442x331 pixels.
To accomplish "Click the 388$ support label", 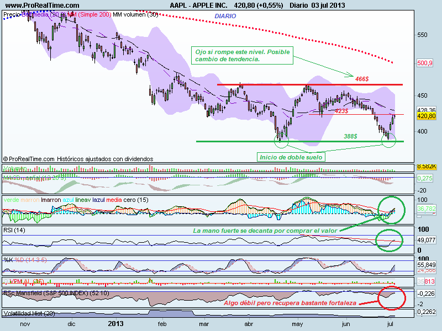I will (x=350, y=136).
